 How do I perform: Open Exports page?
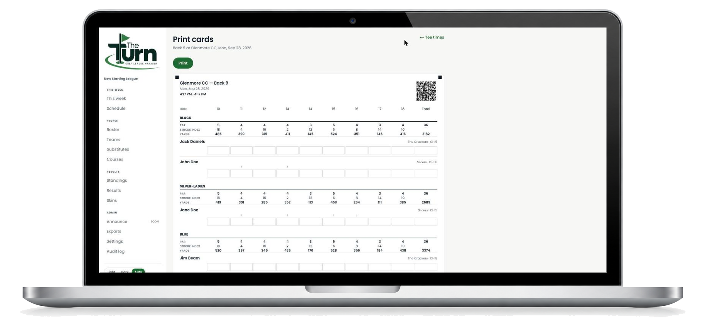tap(114, 232)
